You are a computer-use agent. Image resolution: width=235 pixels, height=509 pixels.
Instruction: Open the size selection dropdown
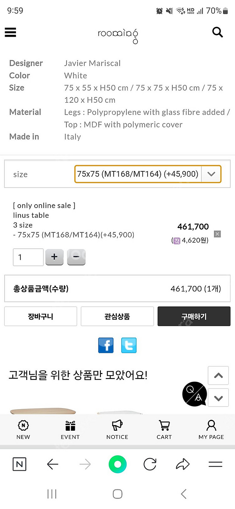(148, 174)
